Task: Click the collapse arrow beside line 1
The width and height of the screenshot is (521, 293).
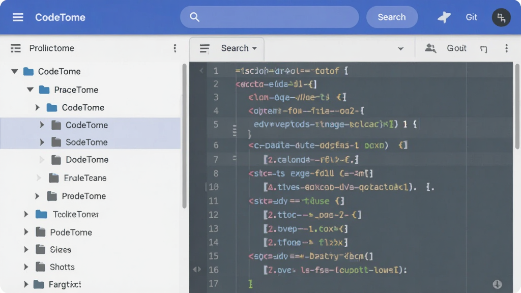Action: [x=201, y=70]
